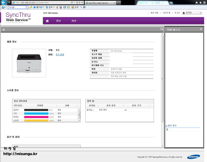Open the 캡처 dropdown arrow
The width and height of the screenshot is (207, 162).
coord(54,7)
